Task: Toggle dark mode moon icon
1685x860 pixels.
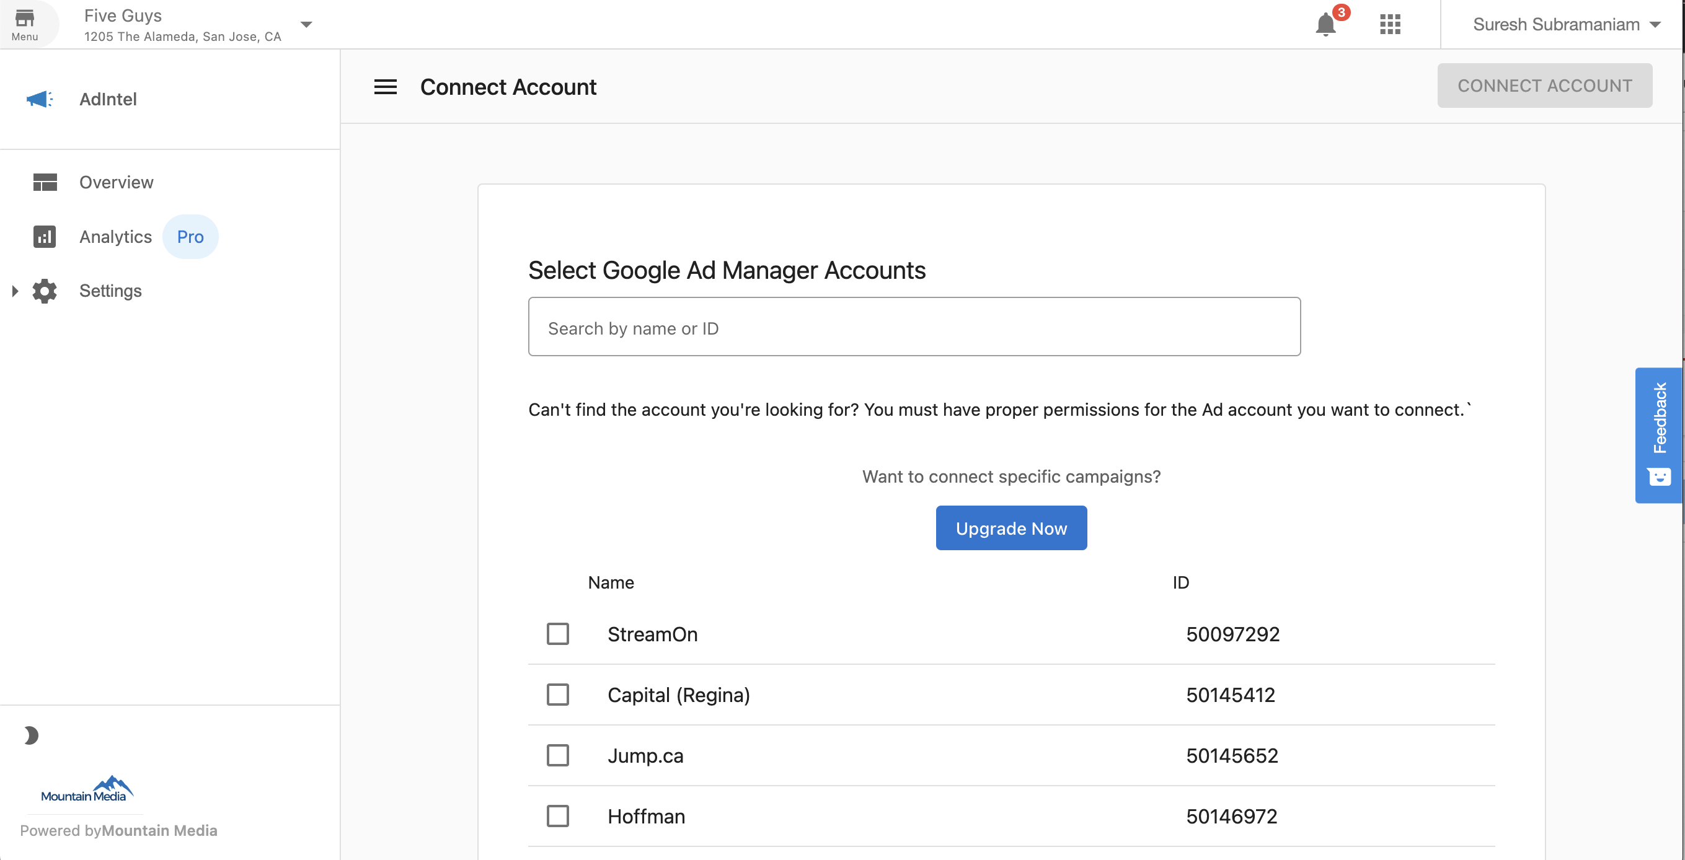Action: pyautogui.click(x=30, y=735)
